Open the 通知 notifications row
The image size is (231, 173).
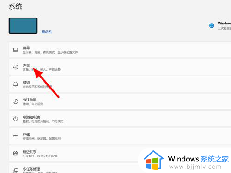(x=120, y=84)
